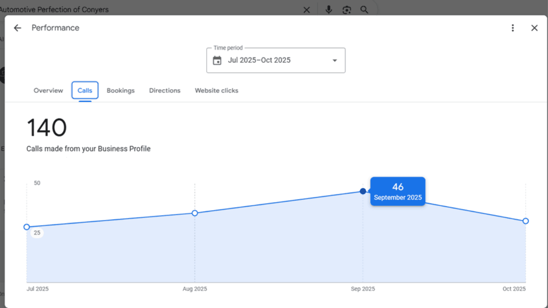The height and width of the screenshot is (308, 548).
Task: Click the Google Lens camera icon
Action: [x=346, y=9]
